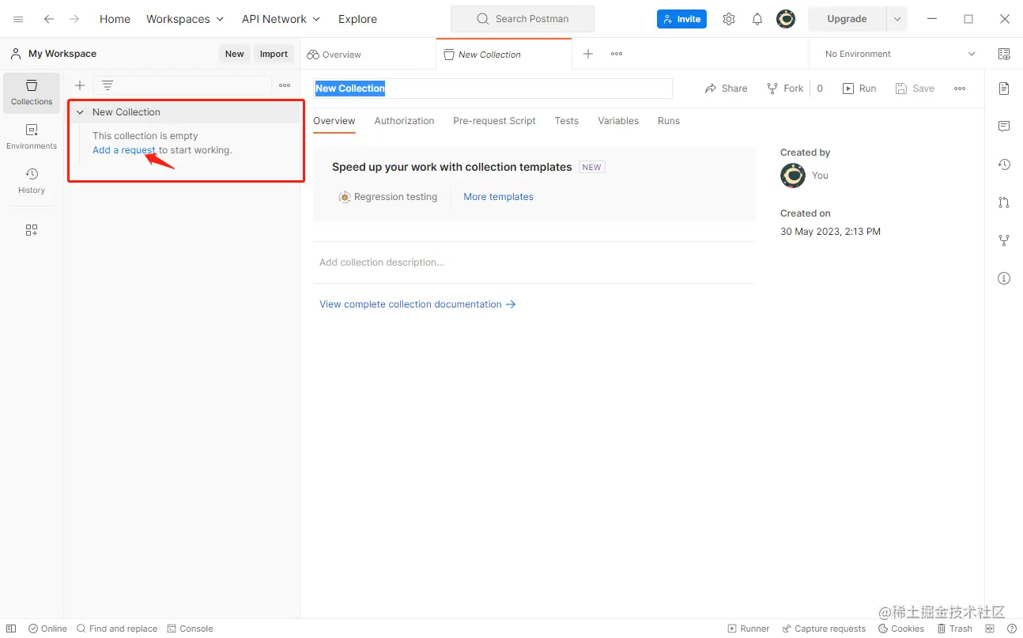Open the Pre-request Script tab
Viewport: 1023px width, 638px height.
[x=494, y=121]
